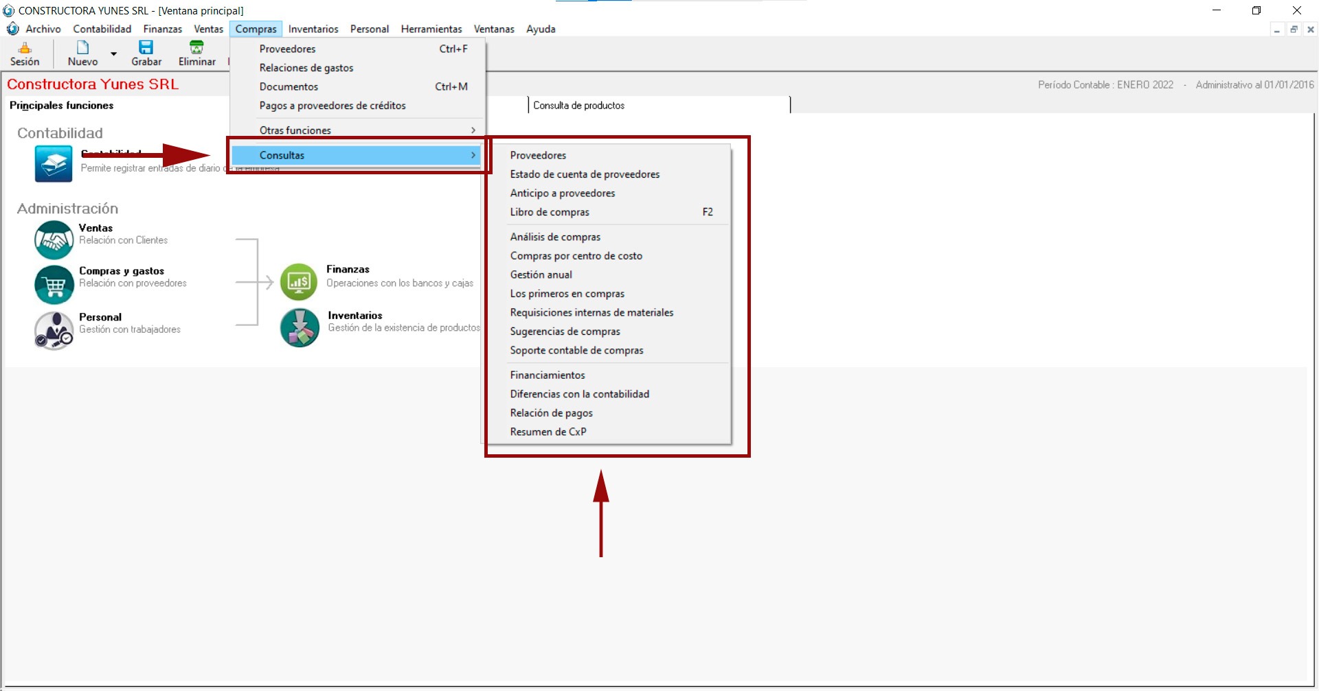The height and width of the screenshot is (691, 1319).
Task: Open the Ventas handshake icon
Action: click(x=54, y=239)
